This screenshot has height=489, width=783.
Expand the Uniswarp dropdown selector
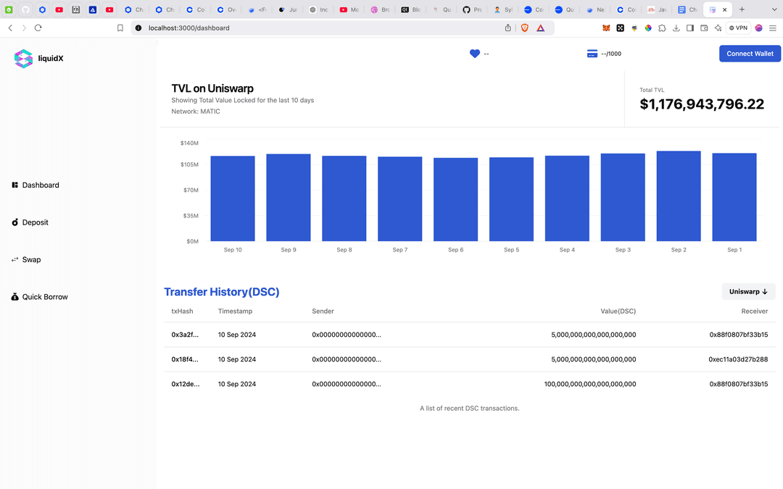coord(748,291)
